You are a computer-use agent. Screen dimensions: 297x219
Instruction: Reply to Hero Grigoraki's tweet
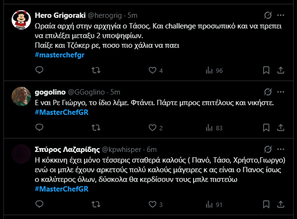(39, 70)
